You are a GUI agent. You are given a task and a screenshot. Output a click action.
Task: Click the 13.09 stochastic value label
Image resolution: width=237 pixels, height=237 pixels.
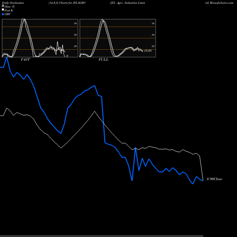(x=148, y=51)
